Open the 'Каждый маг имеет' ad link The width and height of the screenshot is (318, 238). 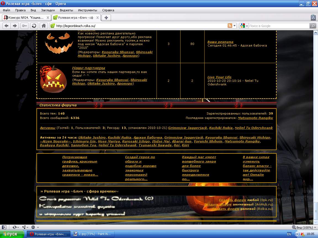(199, 168)
